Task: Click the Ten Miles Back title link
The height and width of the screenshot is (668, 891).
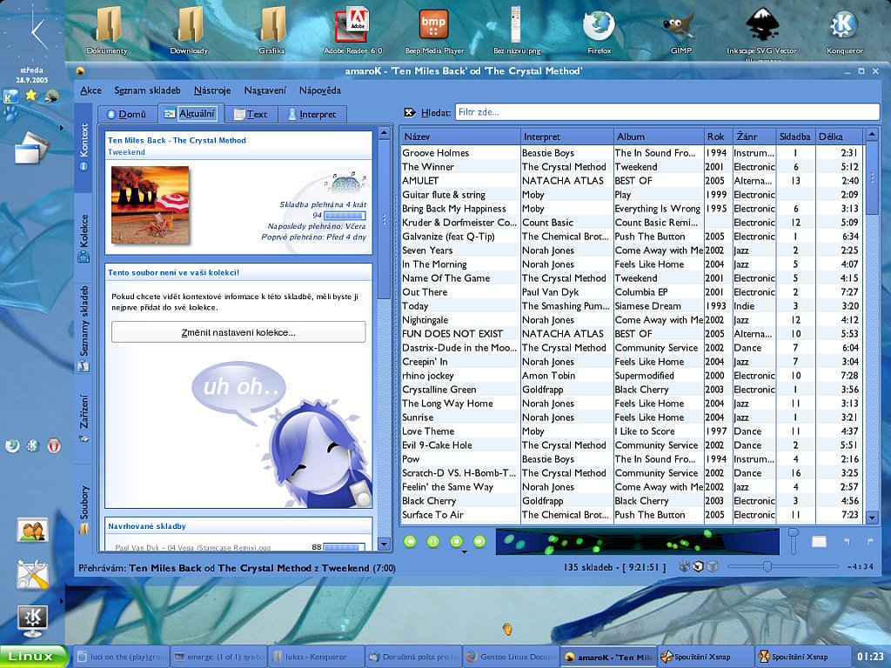Action: [x=177, y=140]
